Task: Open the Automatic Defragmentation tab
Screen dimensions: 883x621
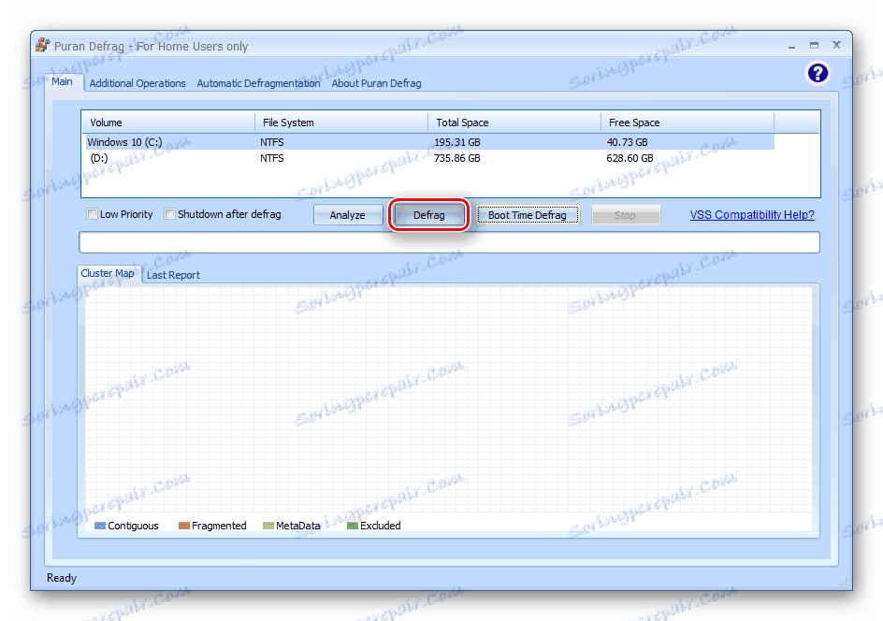Action: tap(258, 83)
